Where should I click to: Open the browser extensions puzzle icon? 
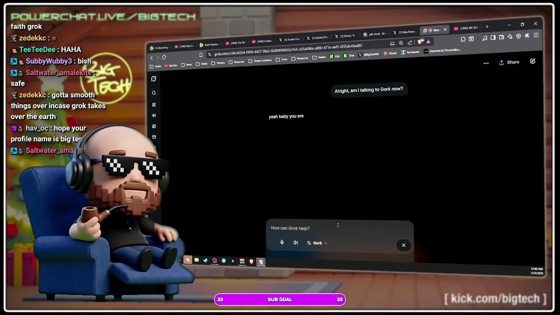coord(463,39)
